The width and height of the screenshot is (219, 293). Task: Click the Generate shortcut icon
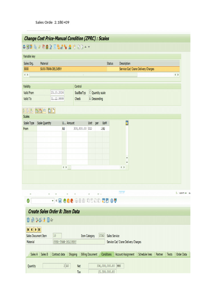[x=107, y=201]
